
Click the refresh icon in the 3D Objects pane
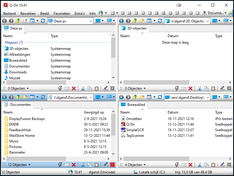click(160, 21)
